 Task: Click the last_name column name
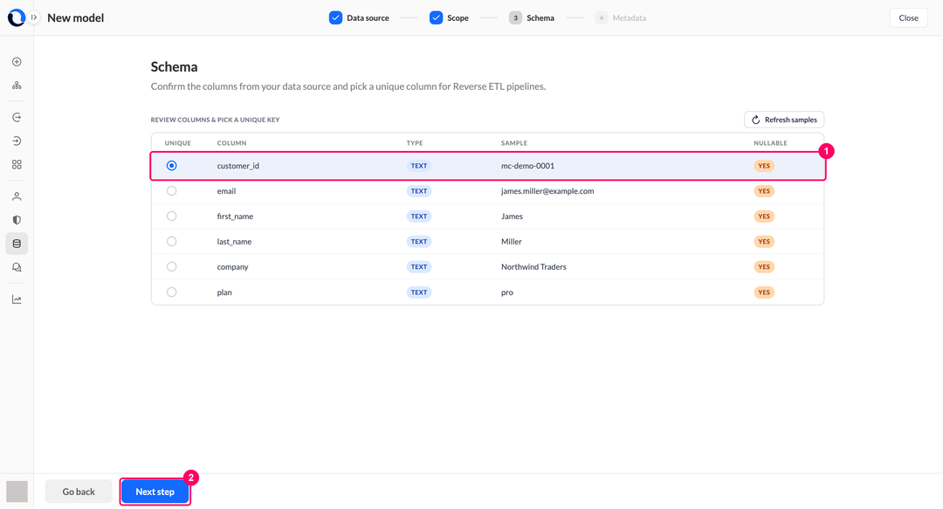tap(235, 241)
